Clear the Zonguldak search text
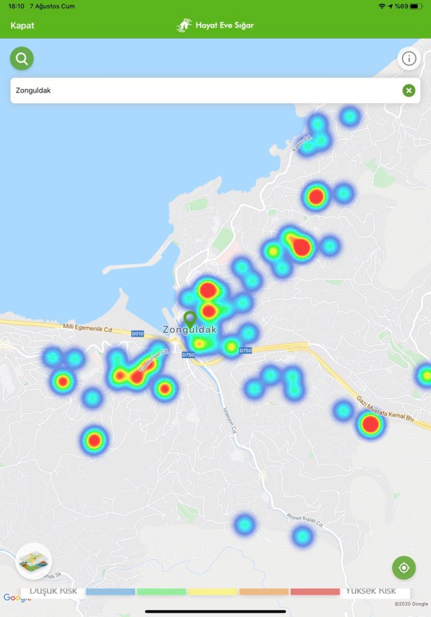Image resolution: width=431 pixels, height=617 pixels. point(409,90)
